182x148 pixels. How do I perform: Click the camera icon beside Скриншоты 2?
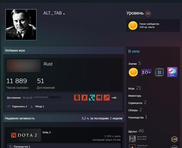pos(9,106)
